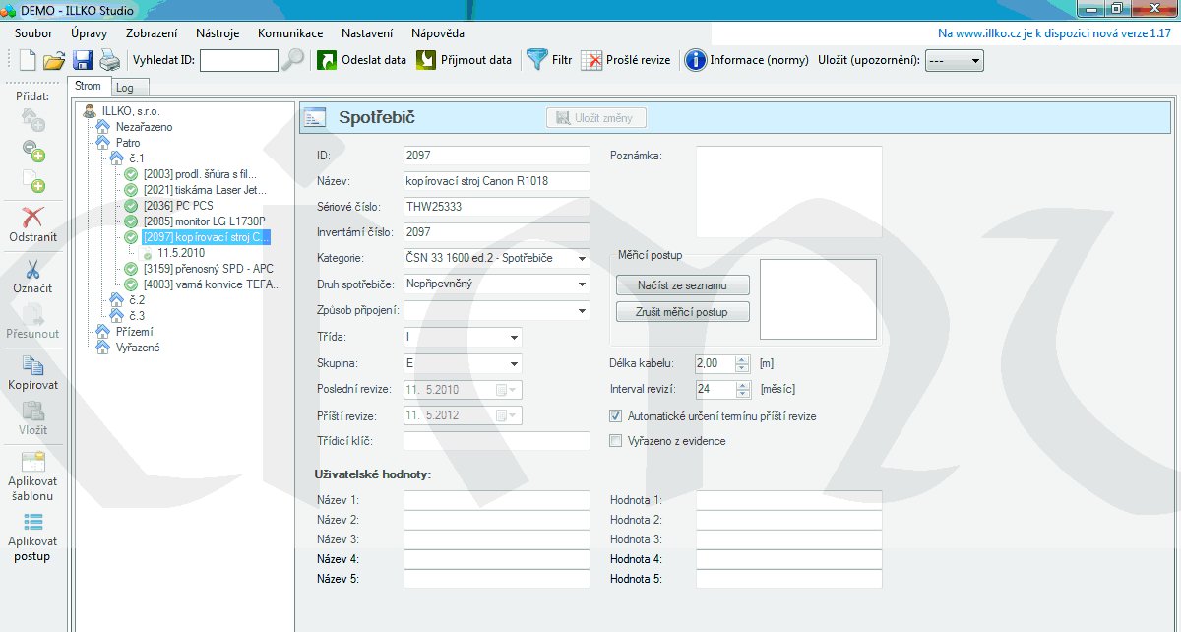Click the new document icon in toolbar
Screen dimensions: 1181x632
[28, 60]
